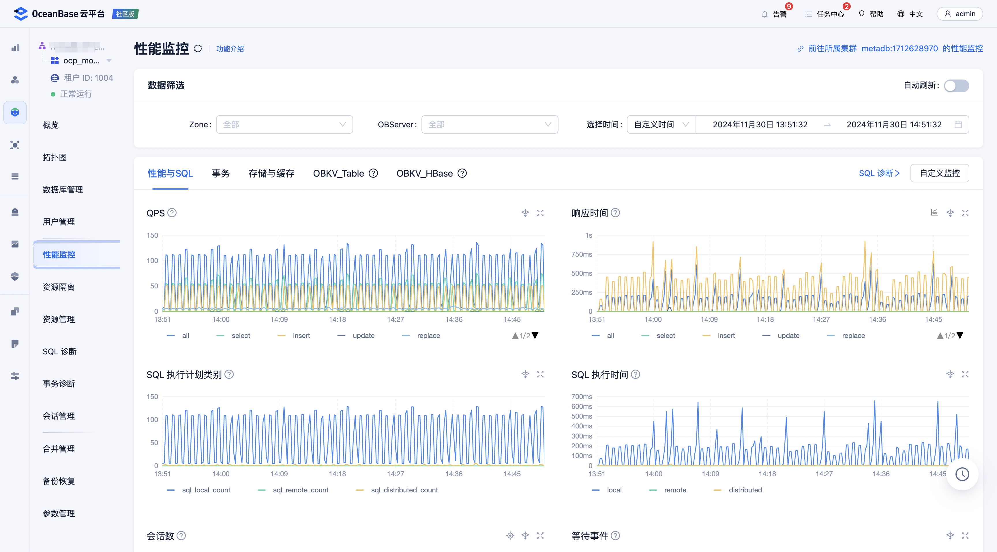
Task: Open the Zone dropdown
Action: pos(284,125)
